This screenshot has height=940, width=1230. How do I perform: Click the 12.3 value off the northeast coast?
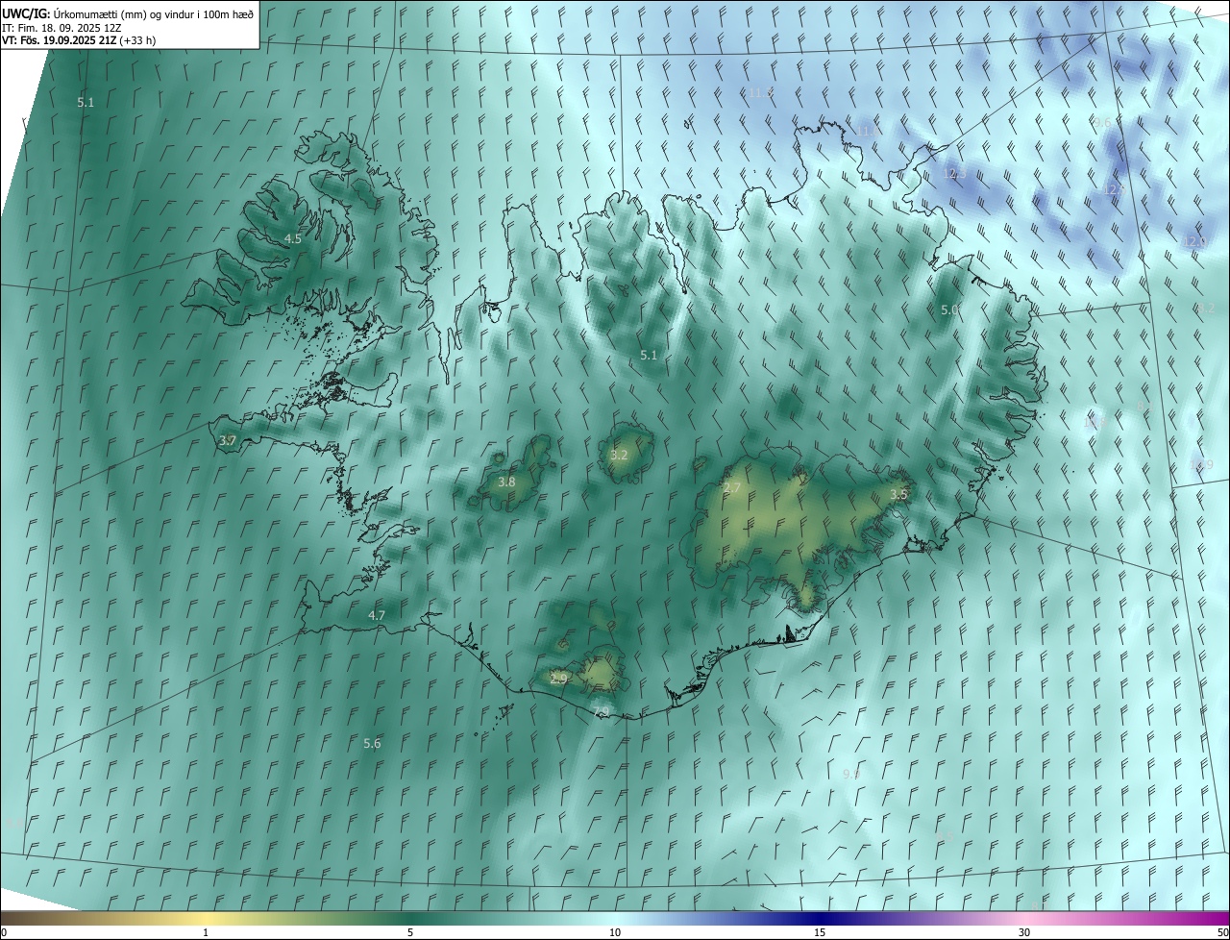click(x=954, y=174)
